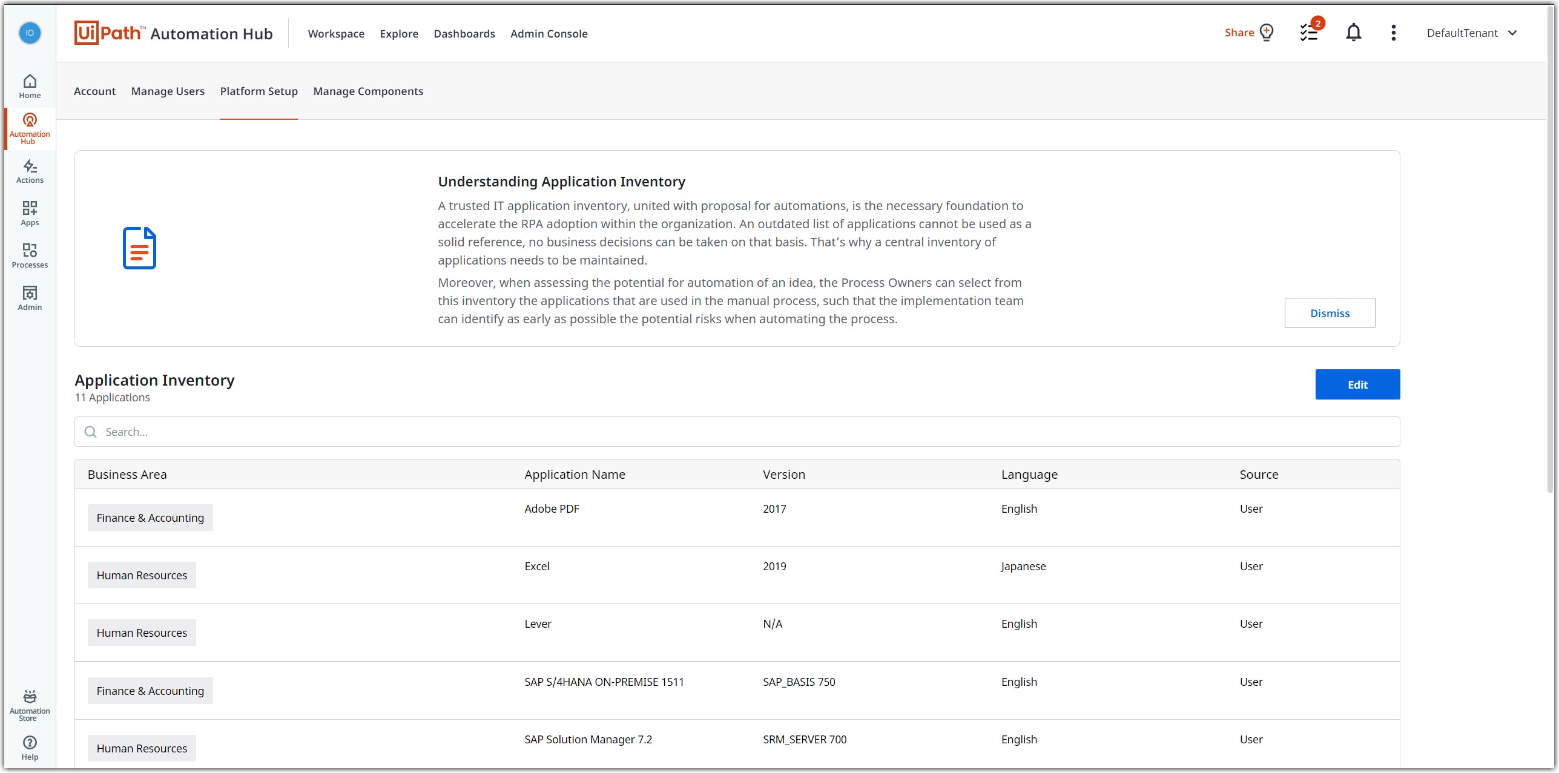Click the IO user avatar
The height and width of the screenshot is (773, 1559).
[x=30, y=33]
